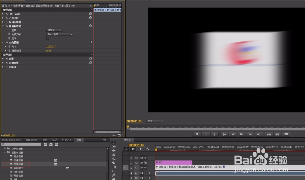Reset the 轨道遮罩键 effect
This screenshot has width=305, height=180.
[x=91, y=26]
